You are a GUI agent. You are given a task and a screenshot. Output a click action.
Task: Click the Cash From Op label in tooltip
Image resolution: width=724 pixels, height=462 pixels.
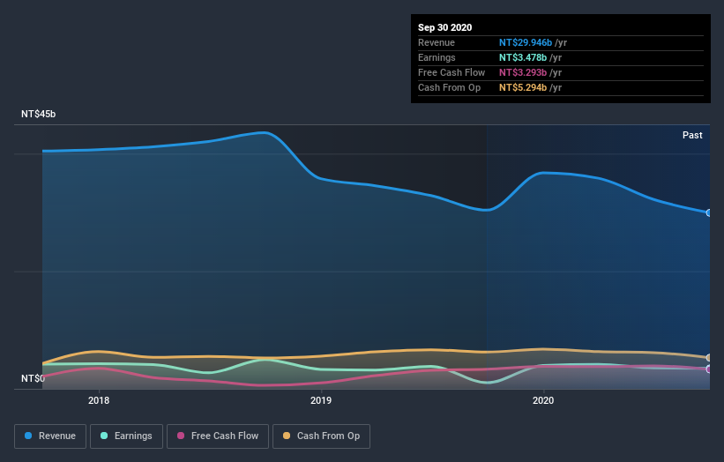(449, 87)
